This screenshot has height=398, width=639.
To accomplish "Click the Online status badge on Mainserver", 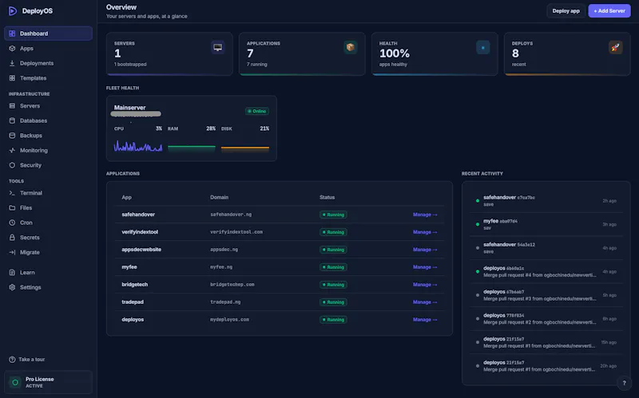I will 256,111.
